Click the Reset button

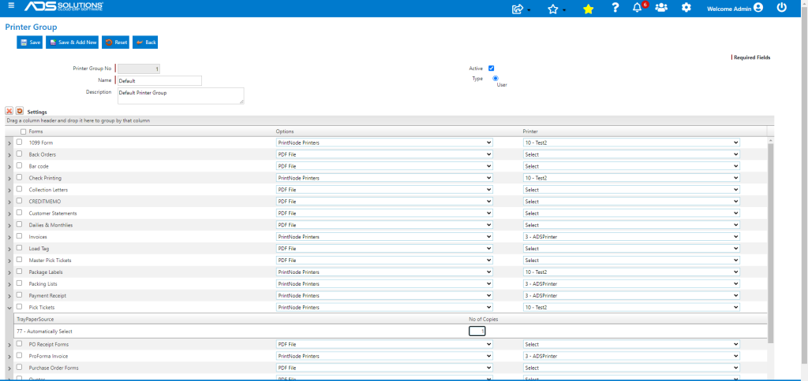[115, 43]
